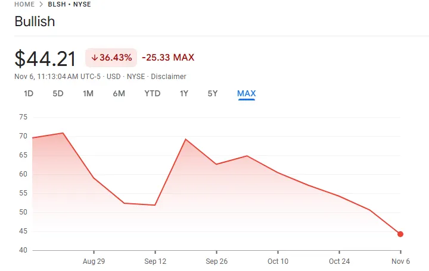Click the red endpoint marker on chart
Image resolution: width=429 pixels, height=271 pixels.
pos(400,234)
